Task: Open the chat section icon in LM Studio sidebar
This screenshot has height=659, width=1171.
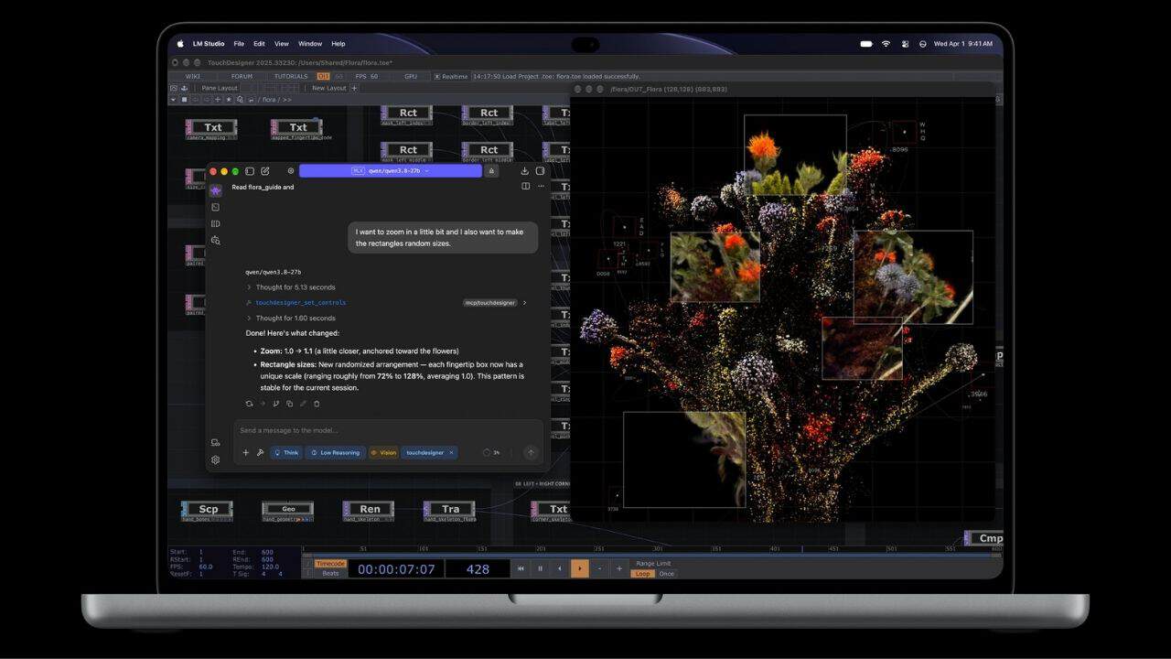Action: tap(215, 190)
